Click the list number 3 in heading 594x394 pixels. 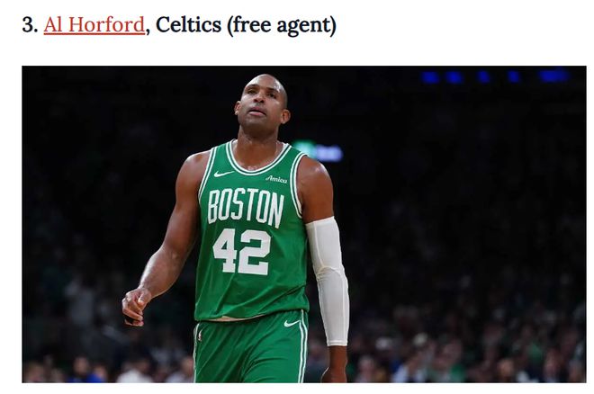(30, 25)
